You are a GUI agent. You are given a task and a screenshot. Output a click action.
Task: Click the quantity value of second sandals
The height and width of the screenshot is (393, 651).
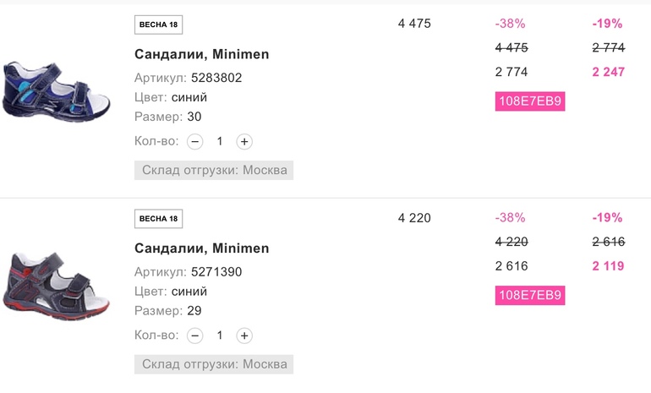pos(220,336)
